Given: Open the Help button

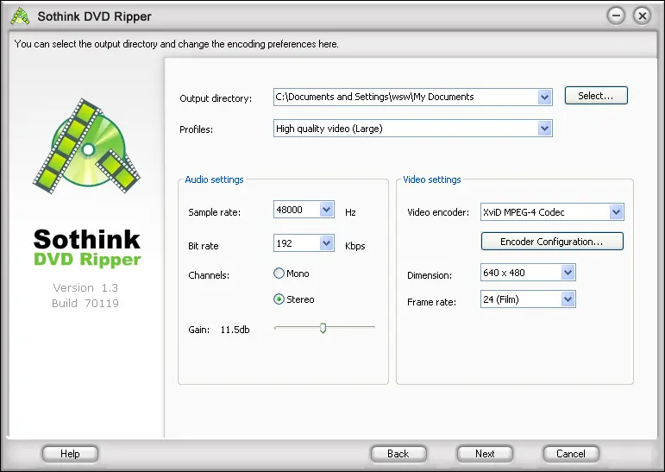Looking at the screenshot, I should (x=70, y=454).
